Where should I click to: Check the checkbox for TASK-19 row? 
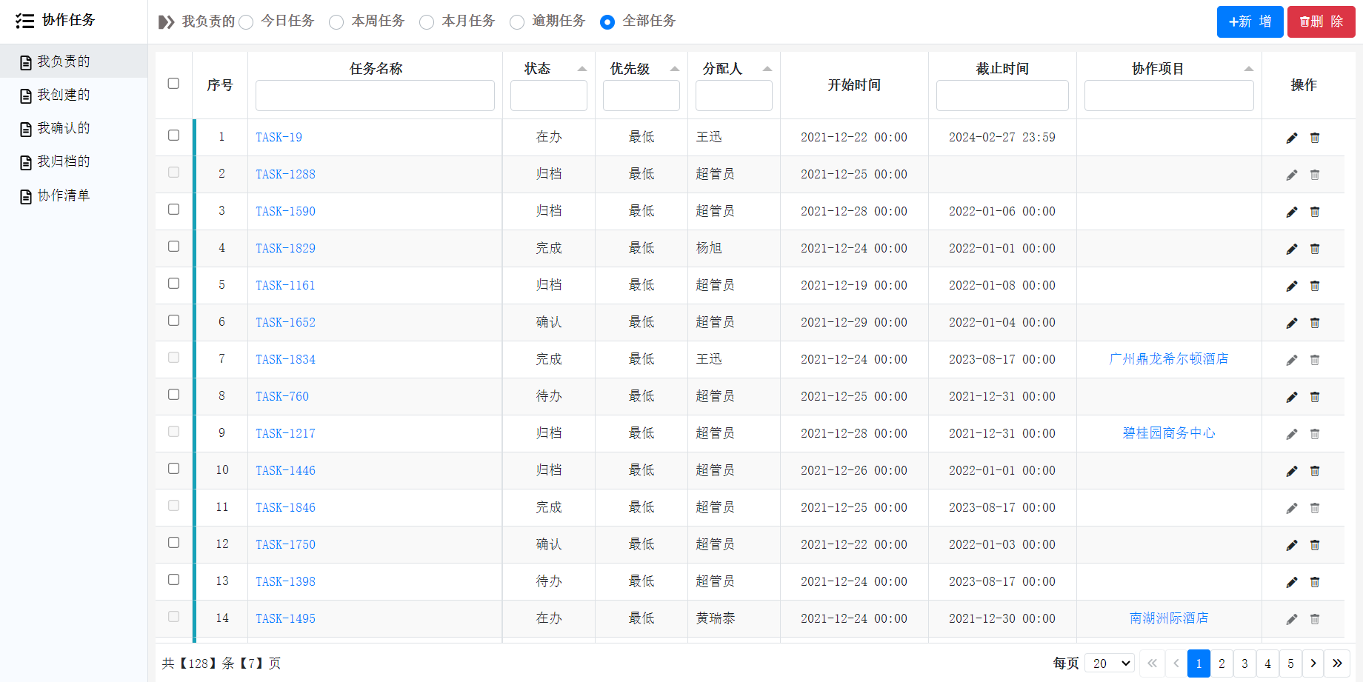coord(173,135)
